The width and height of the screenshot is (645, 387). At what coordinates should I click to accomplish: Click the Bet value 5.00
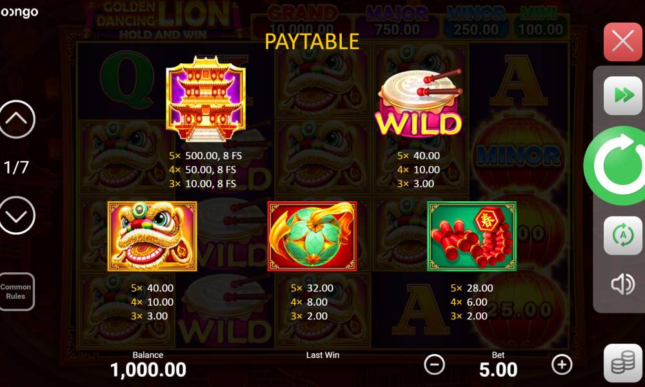click(498, 370)
